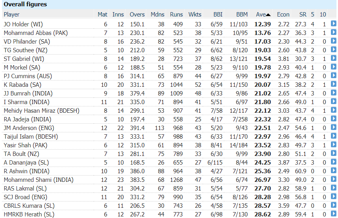Screen dimensions: 338x218
Task: Open PJ Cummins (AUS) player profile
Action: coord(28,76)
